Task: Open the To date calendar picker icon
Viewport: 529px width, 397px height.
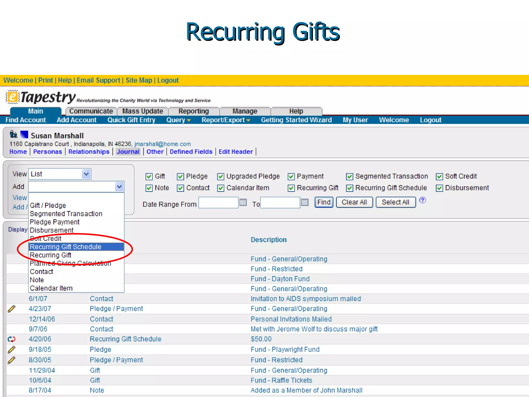Action: click(305, 202)
